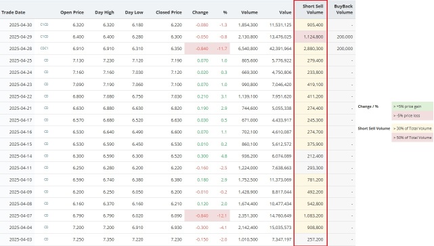The height and width of the screenshot is (246, 434).
Task: Click the CD tag beside 2025-04-24
Action: pos(46,72)
